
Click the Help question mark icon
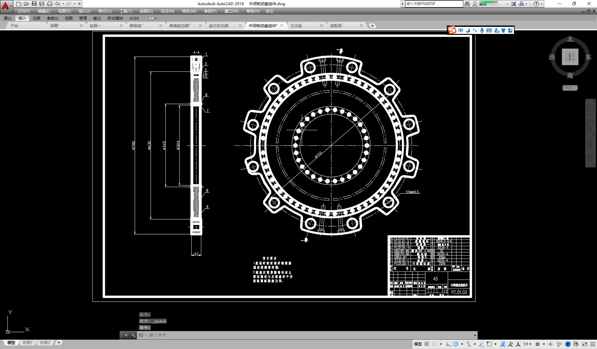click(x=536, y=4)
